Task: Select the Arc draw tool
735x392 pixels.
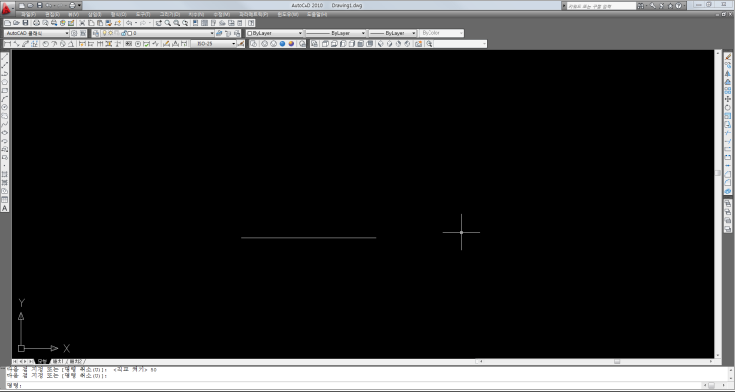Action: [x=5, y=99]
